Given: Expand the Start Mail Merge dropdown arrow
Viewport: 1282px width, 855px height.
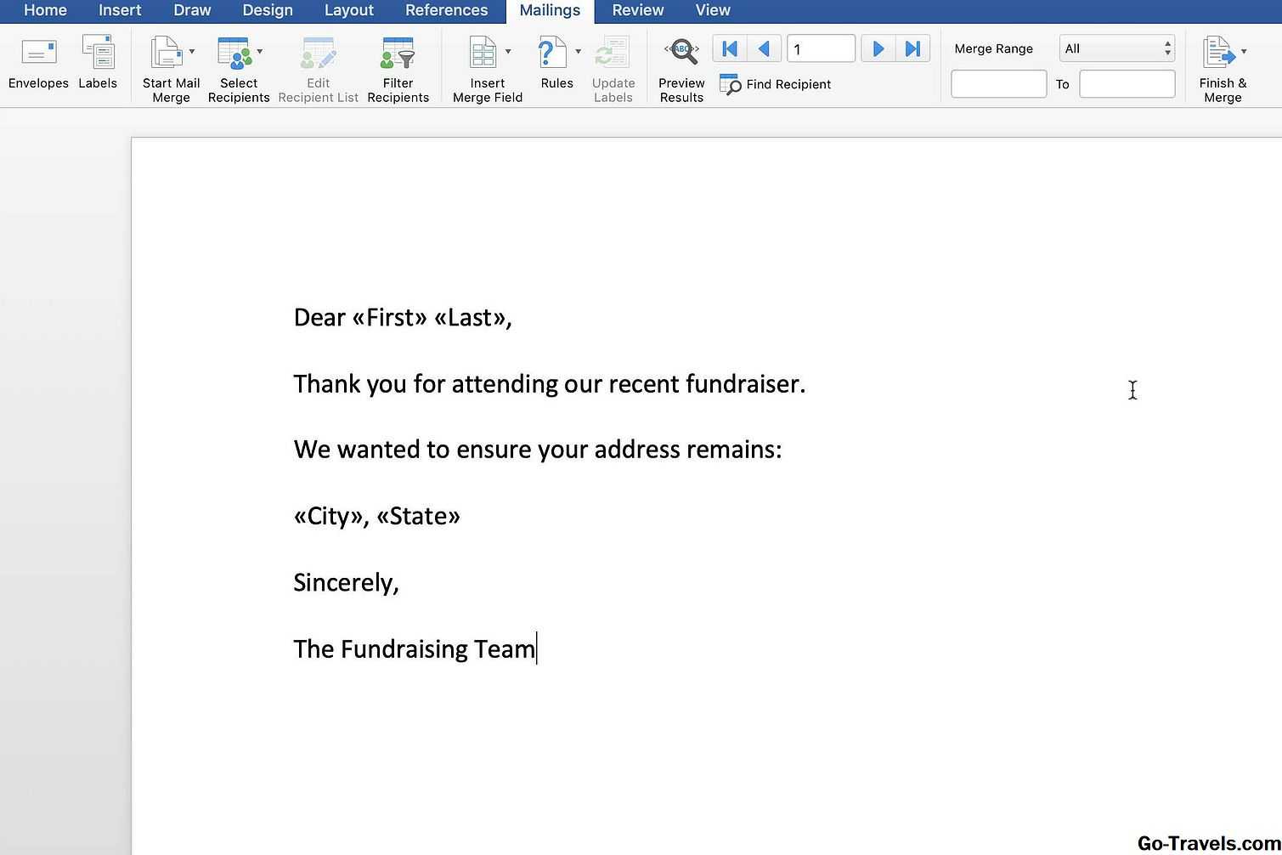Looking at the screenshot, I should pyautogui.click(x=192, y=52).
